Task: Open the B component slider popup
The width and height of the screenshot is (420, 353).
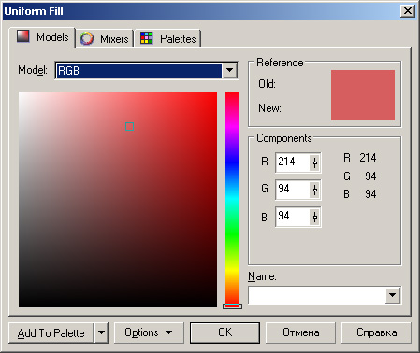Action: 315,217
